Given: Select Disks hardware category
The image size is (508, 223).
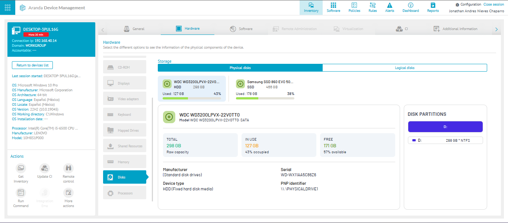Looking at the screenshot, I should coord(125,177).
